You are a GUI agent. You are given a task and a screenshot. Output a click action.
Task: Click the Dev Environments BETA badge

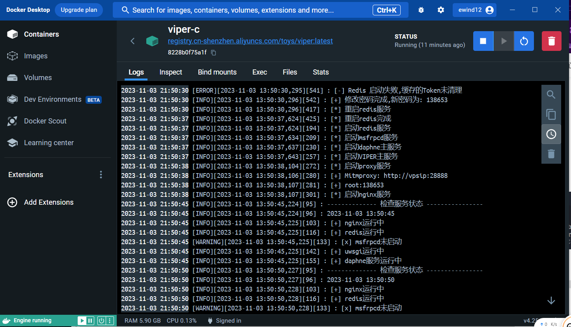(93, 100)
